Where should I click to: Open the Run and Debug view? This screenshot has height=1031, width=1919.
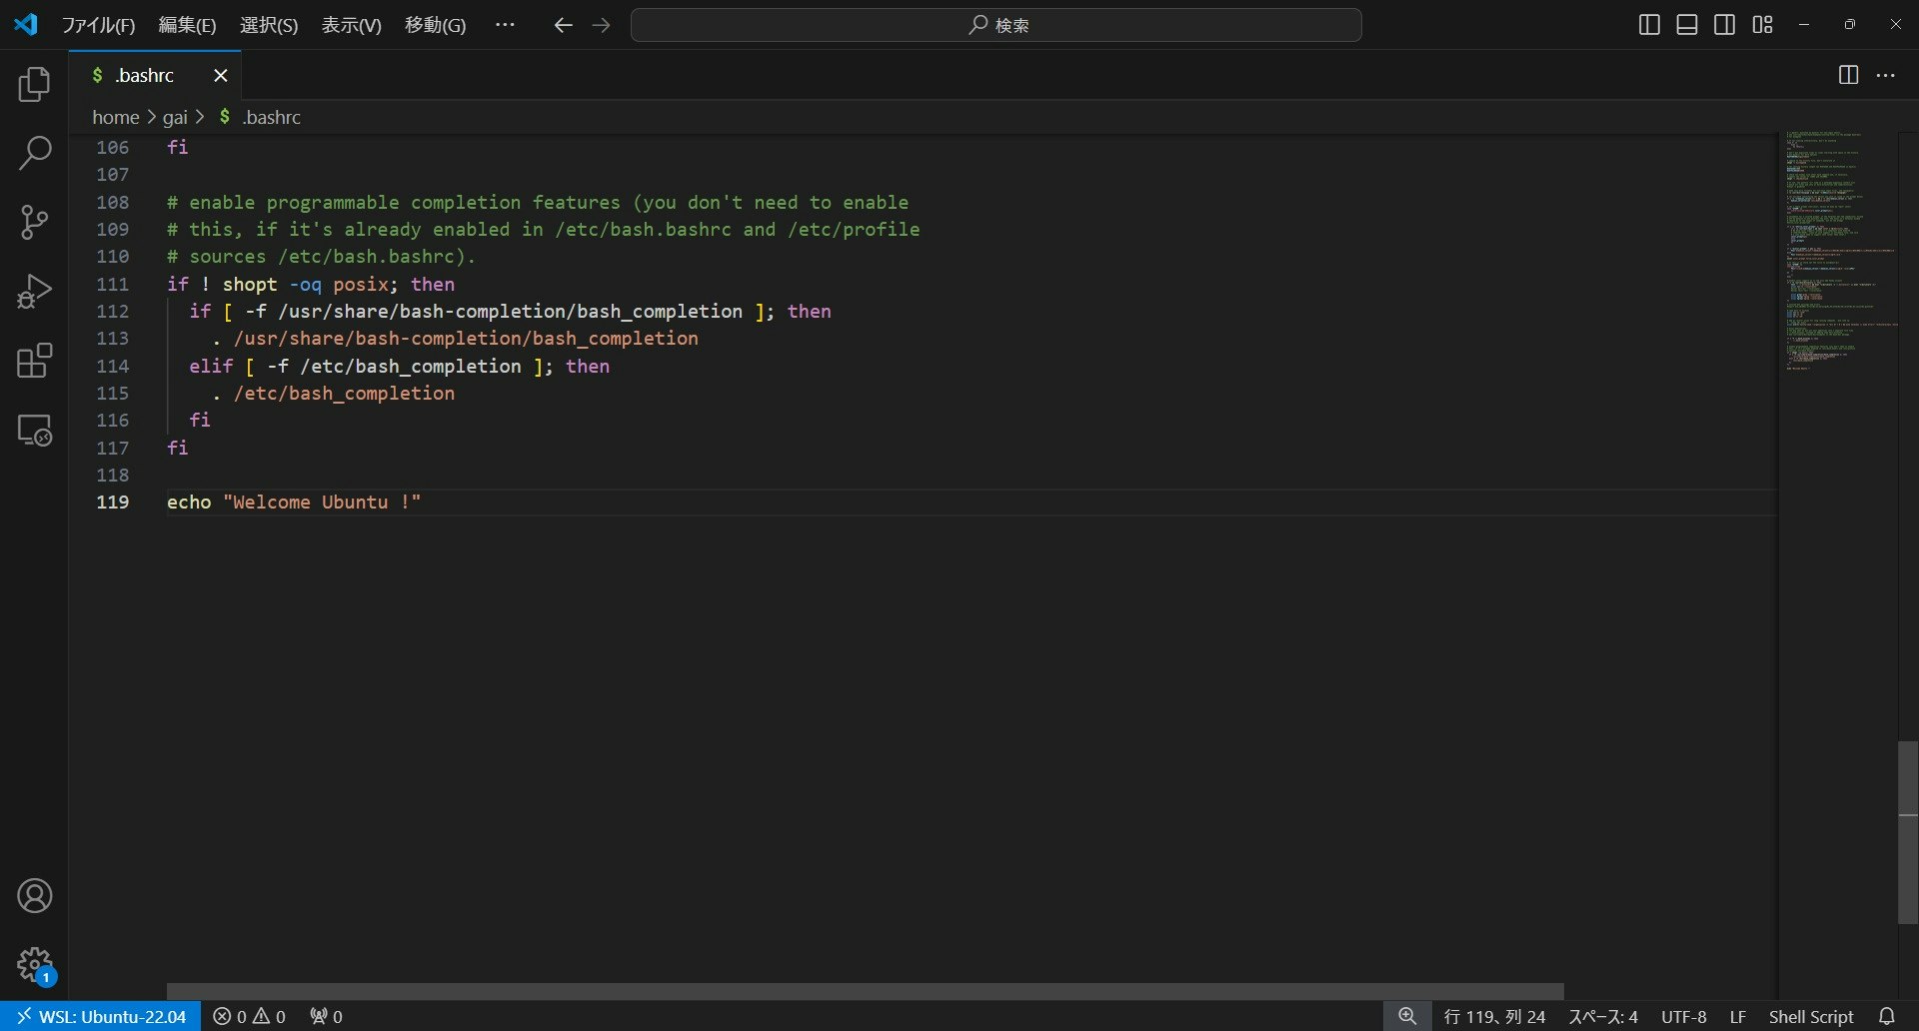tap(34, 292)
